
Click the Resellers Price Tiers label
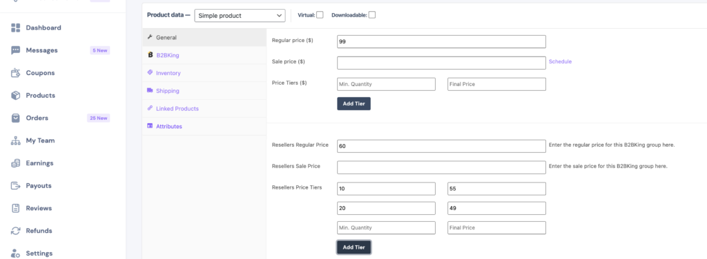pos(297,187)
